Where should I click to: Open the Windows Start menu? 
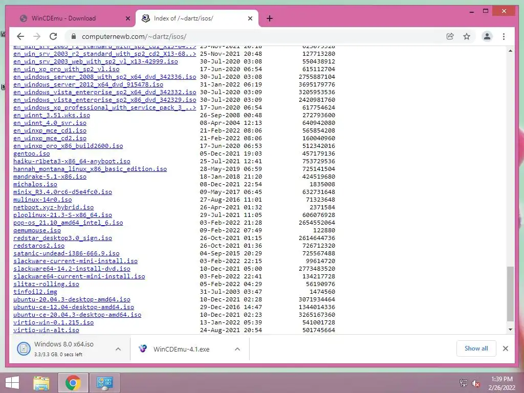12,383
